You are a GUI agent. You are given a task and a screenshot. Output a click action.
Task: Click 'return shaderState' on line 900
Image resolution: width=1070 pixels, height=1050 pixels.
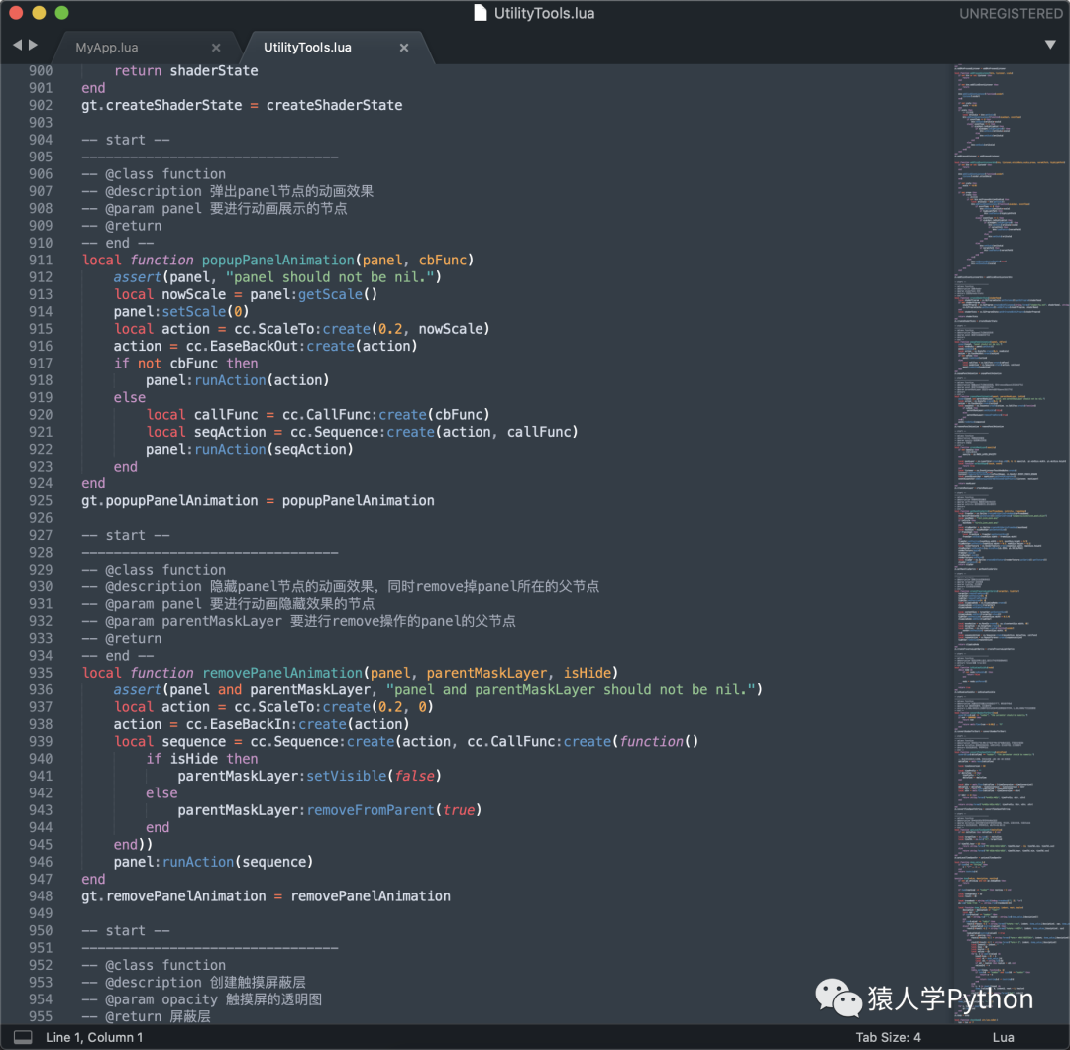pos(185,71)
